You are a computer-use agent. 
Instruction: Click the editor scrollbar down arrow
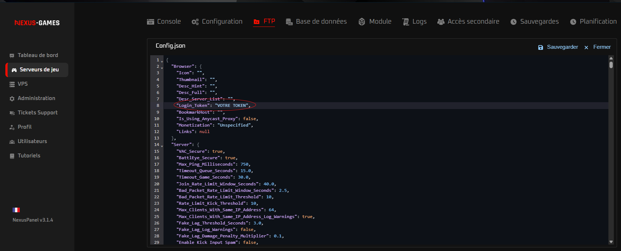click(611, 242)
